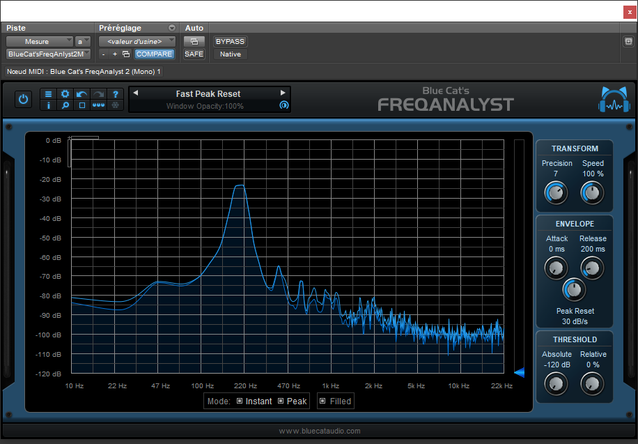Image resolution: width=638 pixels, height=444 pixels.
Task: Click the window opacity icon
Action: pos(284,105)
